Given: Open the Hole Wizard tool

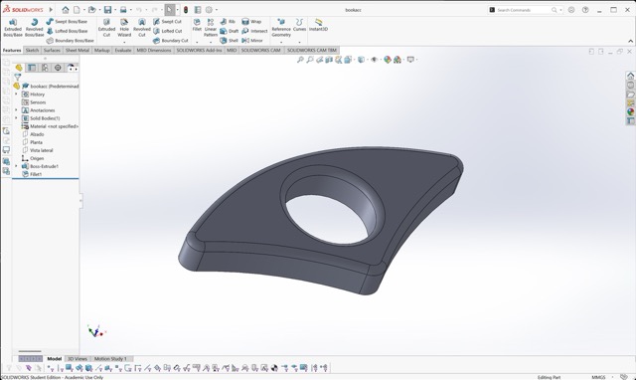Looking at the screenshot, I should coord(124,28).
